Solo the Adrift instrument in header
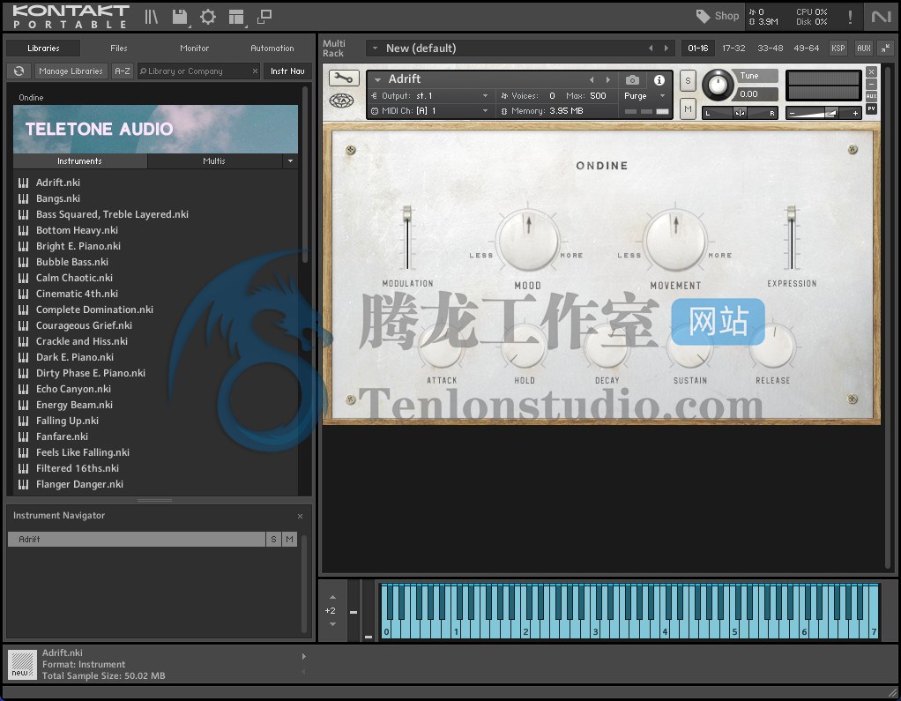This screenshot has height=701, width=901. 688,80
